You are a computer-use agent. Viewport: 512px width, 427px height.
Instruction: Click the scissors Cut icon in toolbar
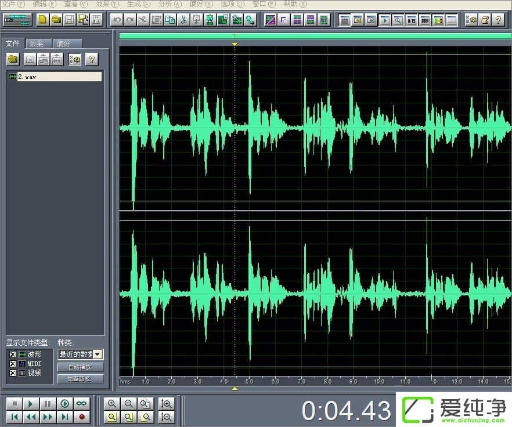tap(183, 20)
